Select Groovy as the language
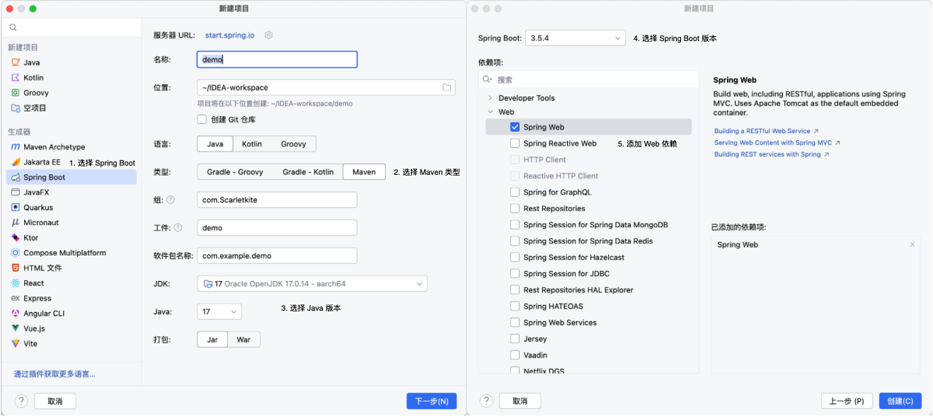933x419 pixels. coord(294,144)
